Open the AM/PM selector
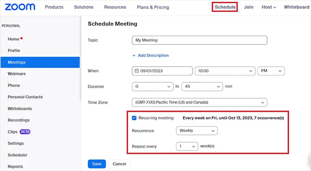This screenshot has width=311, height=171. [x=271, y=71]
